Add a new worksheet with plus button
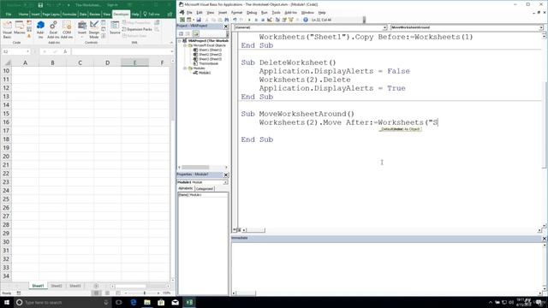Viewport: 548px width, 308px height. (96, 286)
